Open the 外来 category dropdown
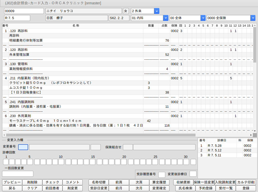 tap(156, 11)
